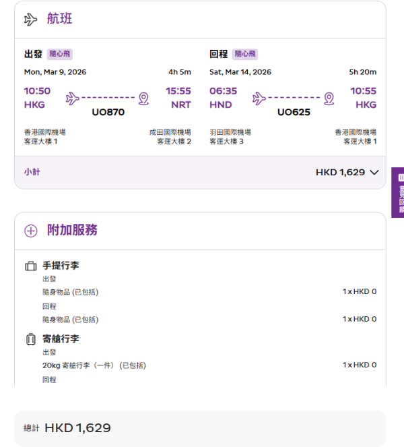Click the 航班 section title
Screen dimensions: 404x447
(59, 19)
